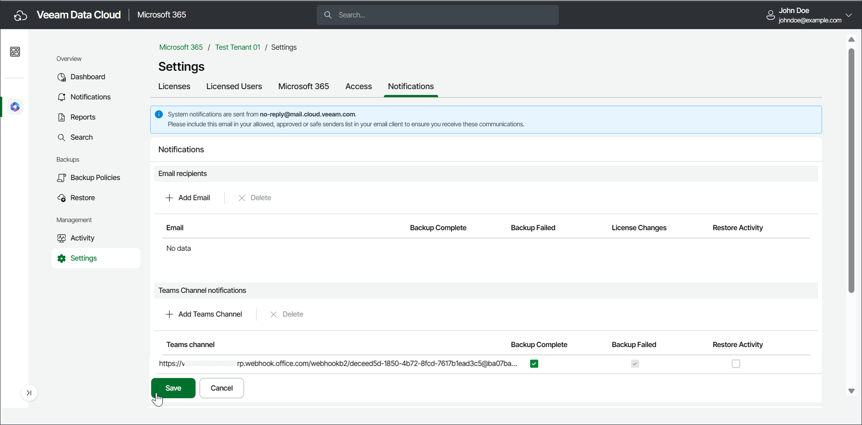
Task: Switch to the Access tab
Action: click(358, 86)
